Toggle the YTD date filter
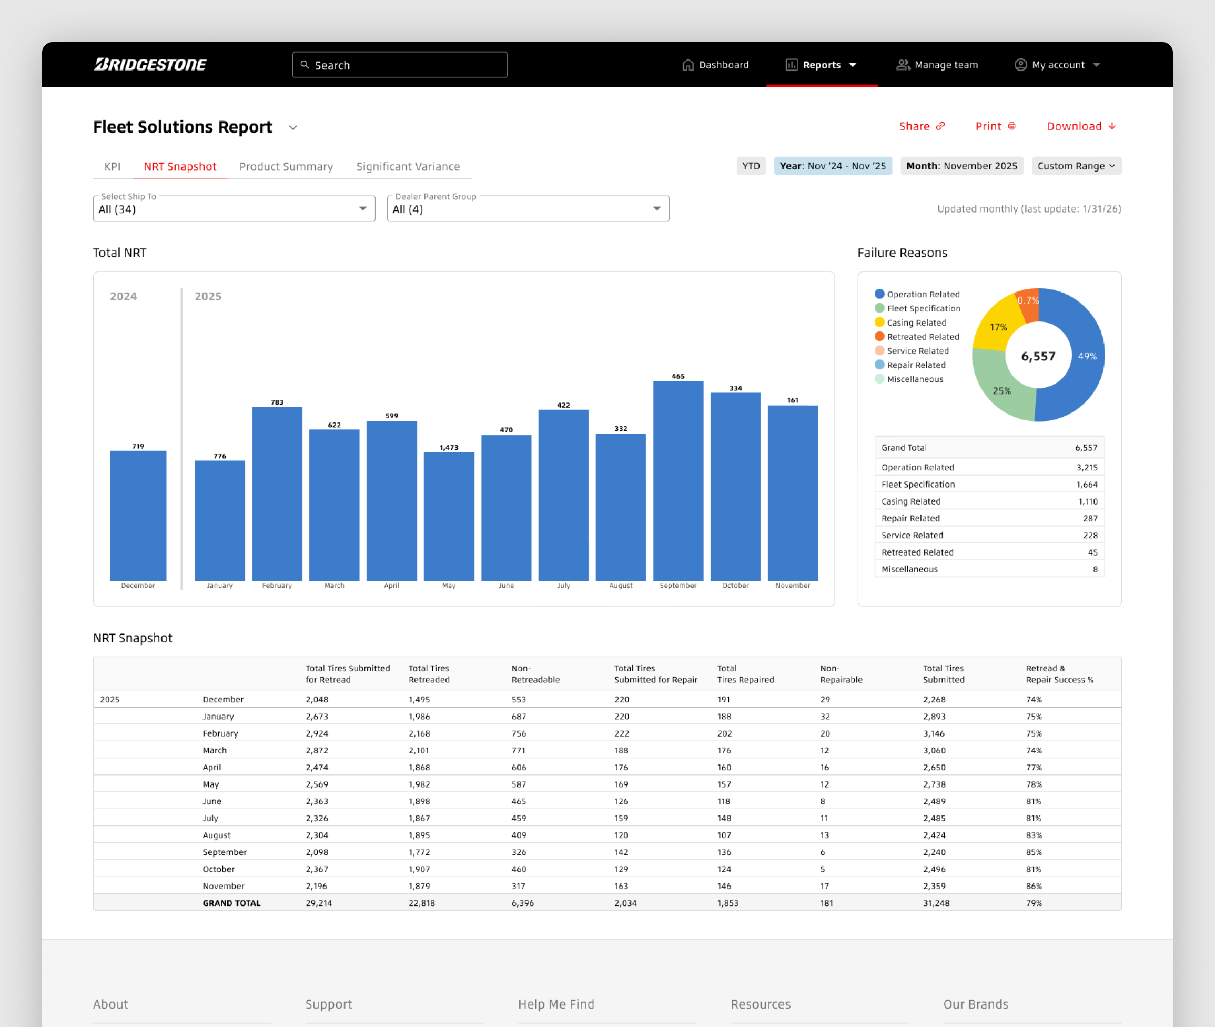The height and width of the screenshot is (1027, 1215). [751, 166]
